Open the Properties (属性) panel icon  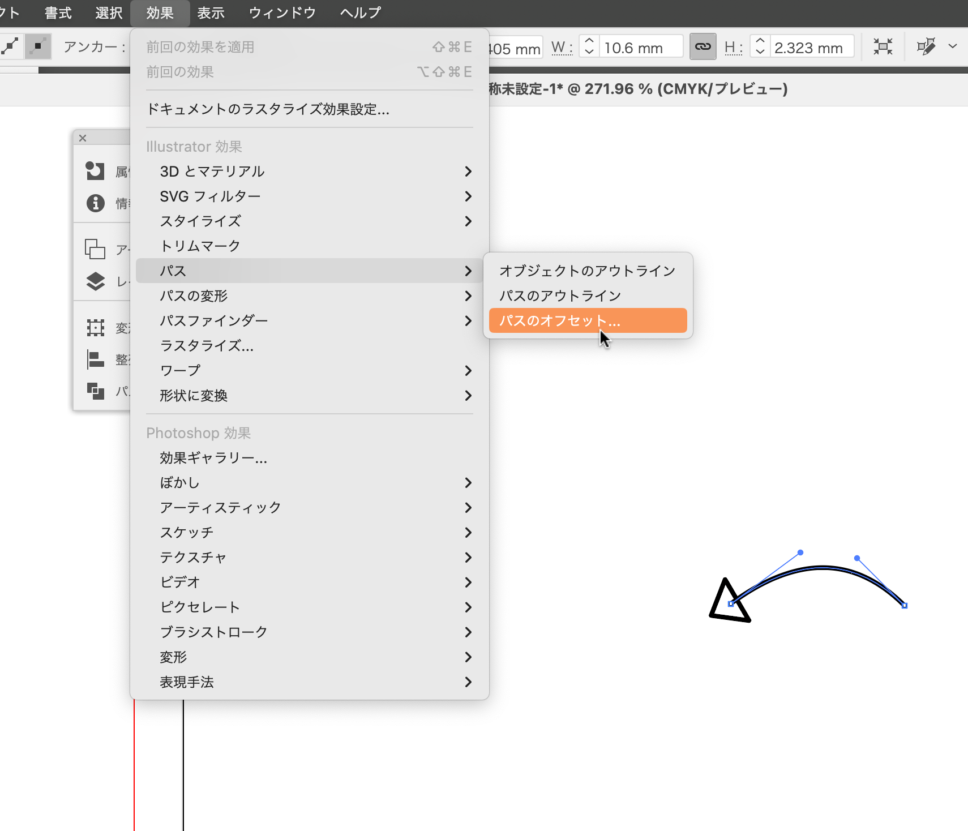coord(95,170)
